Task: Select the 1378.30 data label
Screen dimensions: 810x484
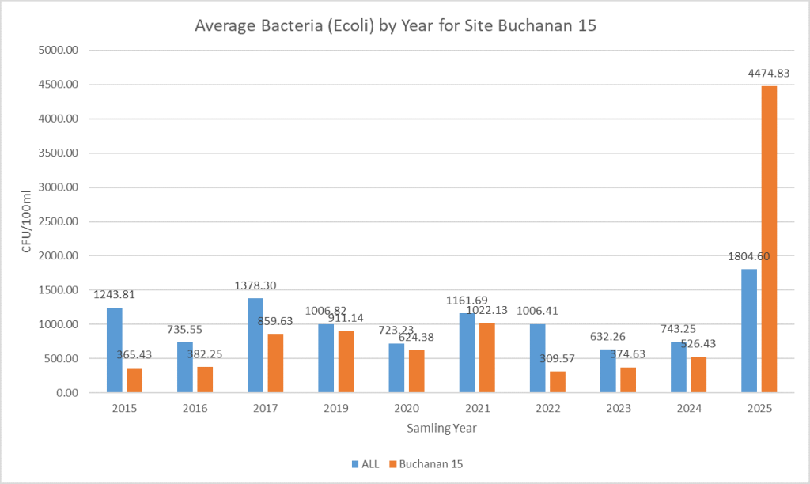Action: [x=254, y=285]
